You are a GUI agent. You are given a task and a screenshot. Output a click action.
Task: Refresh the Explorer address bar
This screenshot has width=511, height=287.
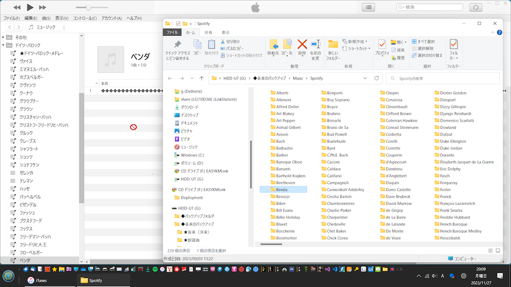(x=377, y=79)
